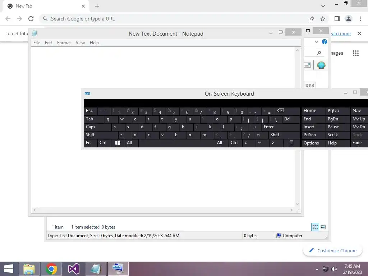Toggle the Fade key on keyboard
The image size is (368, 276).
click(359, 143)
